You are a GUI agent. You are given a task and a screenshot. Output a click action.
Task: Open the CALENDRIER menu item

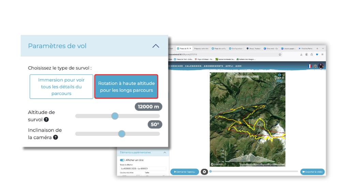tap(193, 66)
